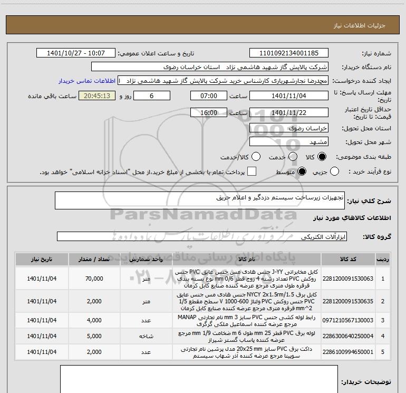Viewport: 406px width, 393px height.
Task: Toggle the Islamic treasury payment checkbox
Action: coord(252,171)
